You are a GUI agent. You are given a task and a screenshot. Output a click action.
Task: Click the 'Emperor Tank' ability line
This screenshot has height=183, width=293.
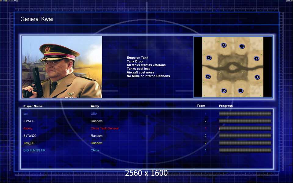[138, 58]
